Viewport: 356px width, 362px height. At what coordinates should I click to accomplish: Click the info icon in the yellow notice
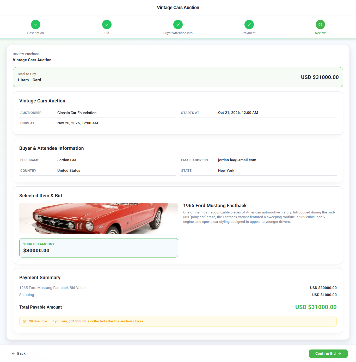(x=24, y=321)
